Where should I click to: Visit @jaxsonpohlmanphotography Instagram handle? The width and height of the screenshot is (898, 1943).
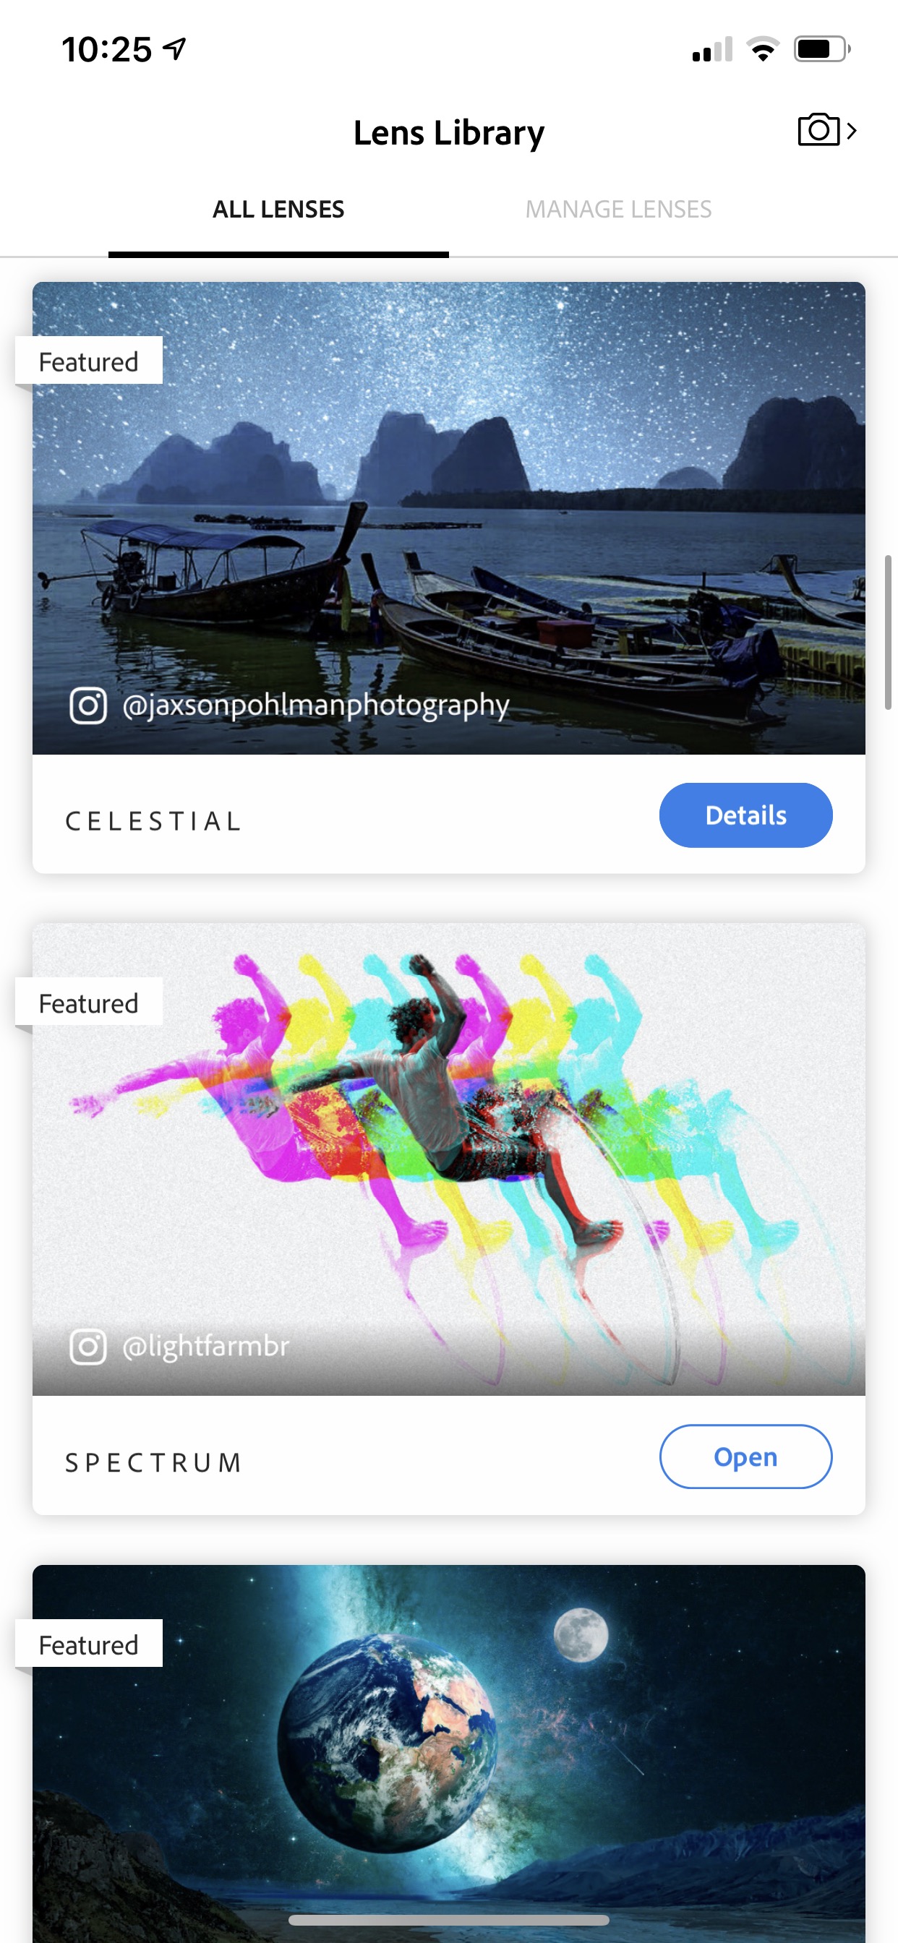pos(315,705)
